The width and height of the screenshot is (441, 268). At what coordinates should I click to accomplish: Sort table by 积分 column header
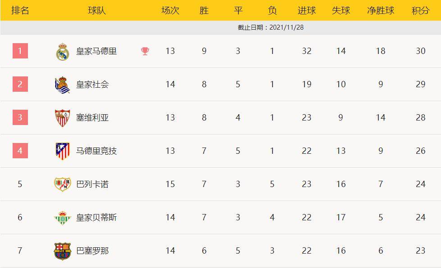[x=420, y=11]
